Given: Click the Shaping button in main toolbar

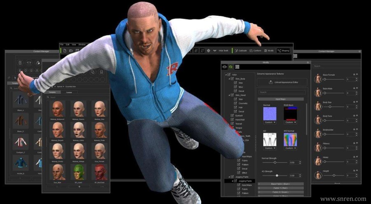Looking at the screenshot, I should (x=284, y=51).
